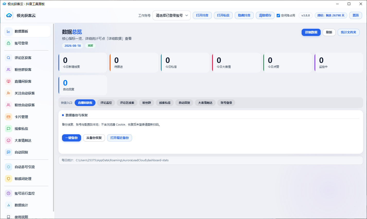Click the 今日私信 stat card

(185, 63)
